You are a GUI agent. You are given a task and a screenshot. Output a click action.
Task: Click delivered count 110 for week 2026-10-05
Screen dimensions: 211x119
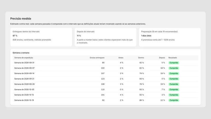[103, 89]
